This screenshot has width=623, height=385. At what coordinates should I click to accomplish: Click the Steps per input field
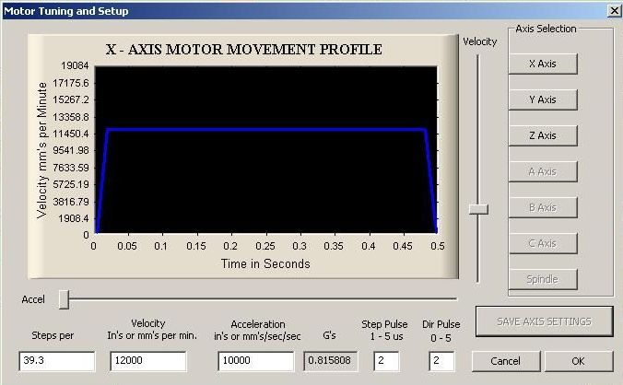[x=57, y=361]
